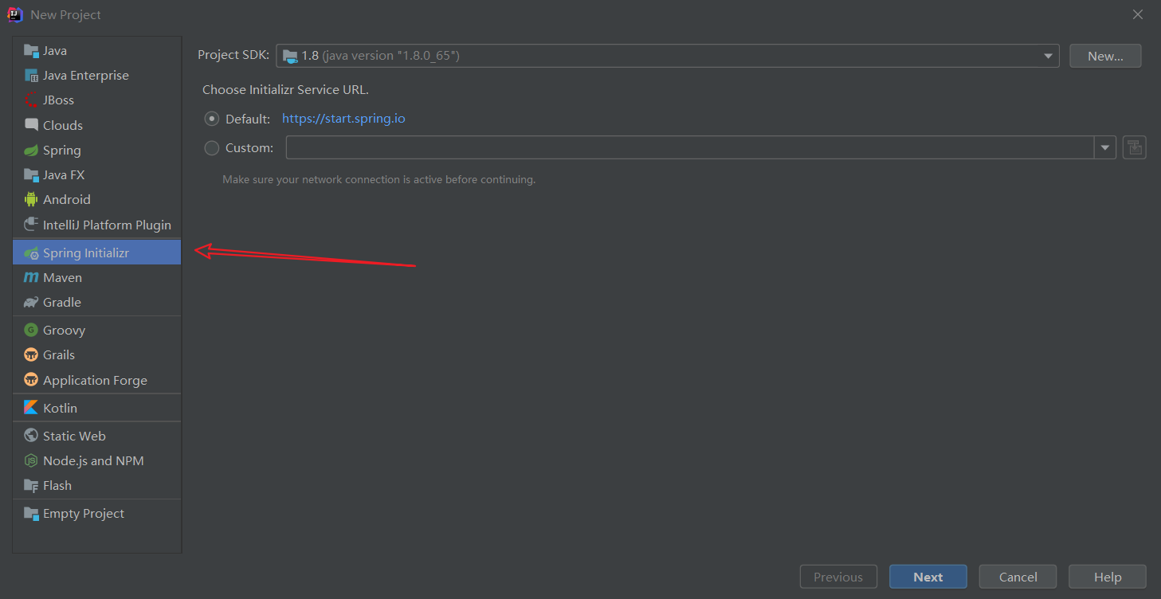Click the Spring leaf icon

point(31,150)
